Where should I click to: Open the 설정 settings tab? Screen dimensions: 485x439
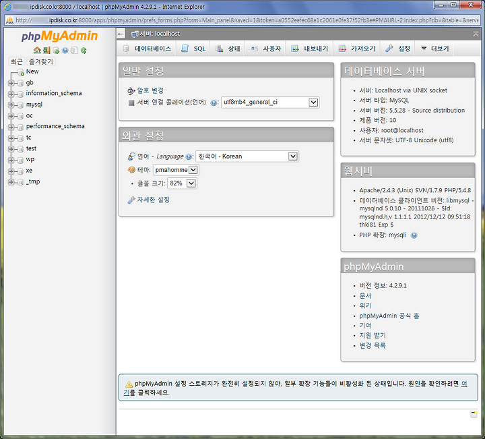click(x=398, y=49)
